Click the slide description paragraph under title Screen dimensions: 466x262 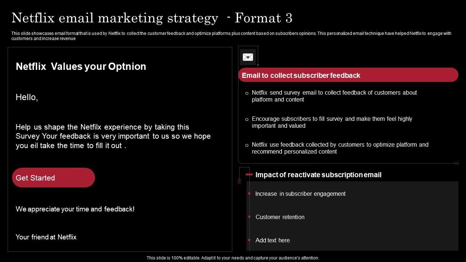(x=231, y=36)
